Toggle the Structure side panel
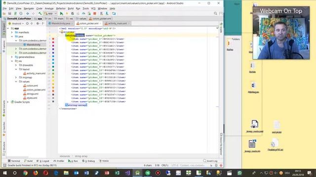 [x=4, y=148]
